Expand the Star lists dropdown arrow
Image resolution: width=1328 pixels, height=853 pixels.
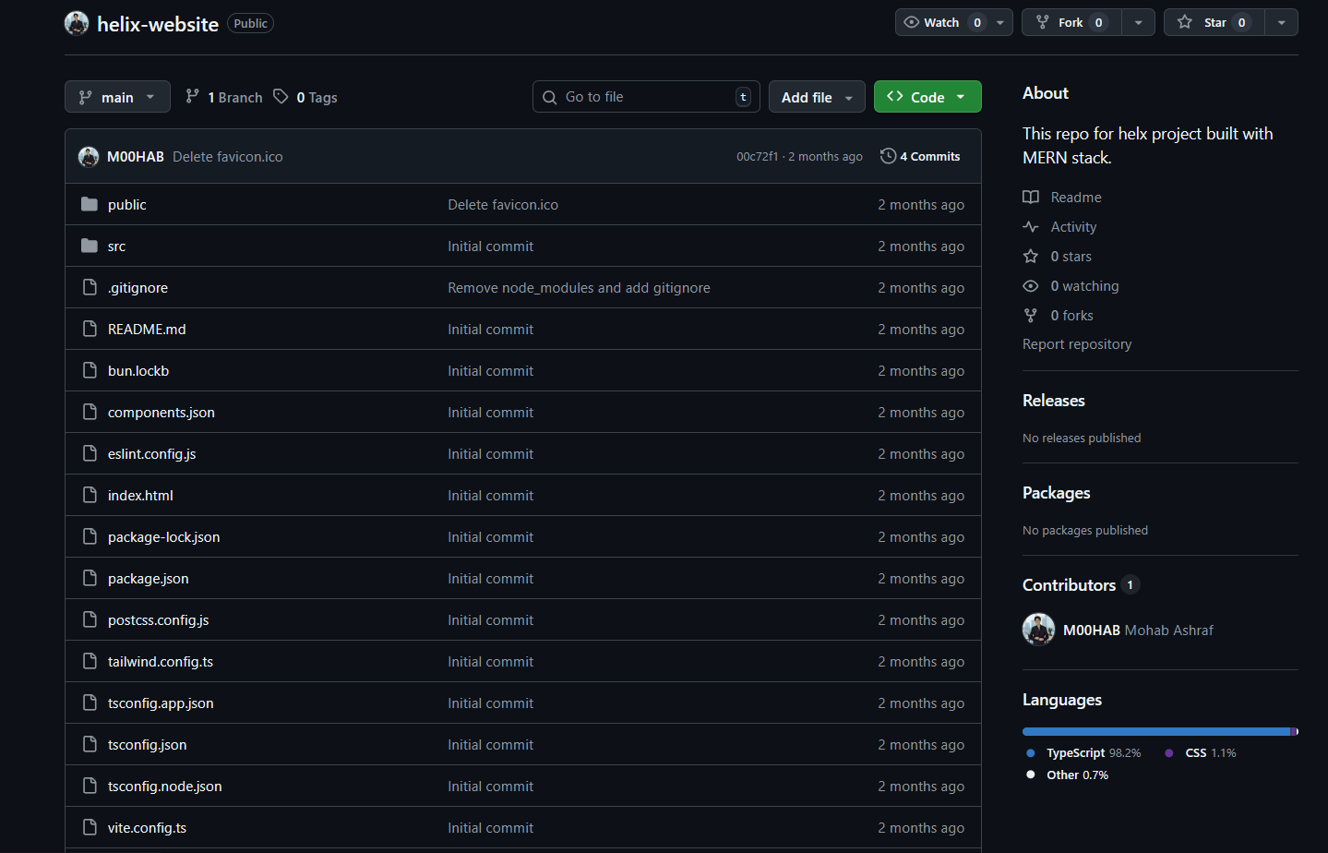point(1281,22)
